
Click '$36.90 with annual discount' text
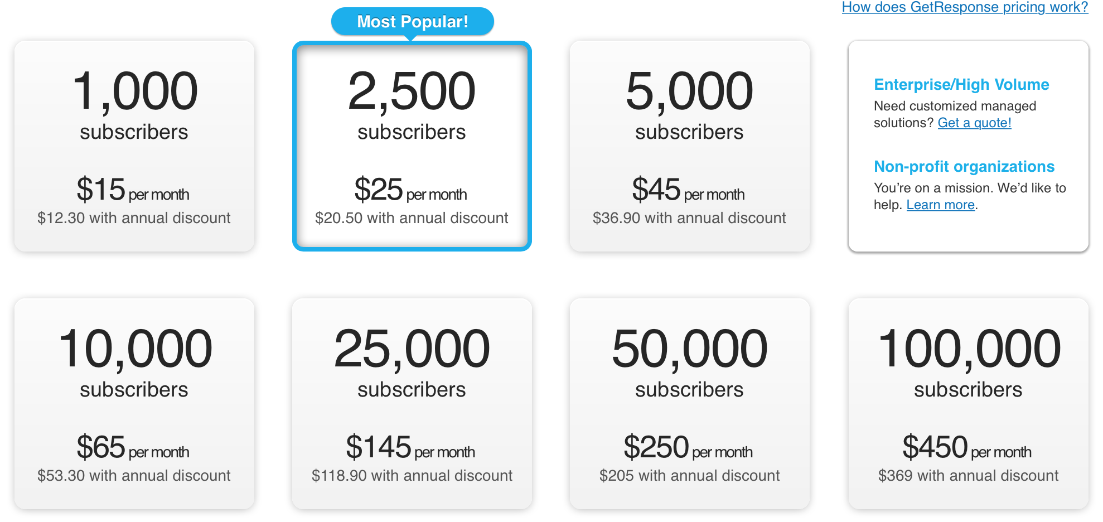689,218
